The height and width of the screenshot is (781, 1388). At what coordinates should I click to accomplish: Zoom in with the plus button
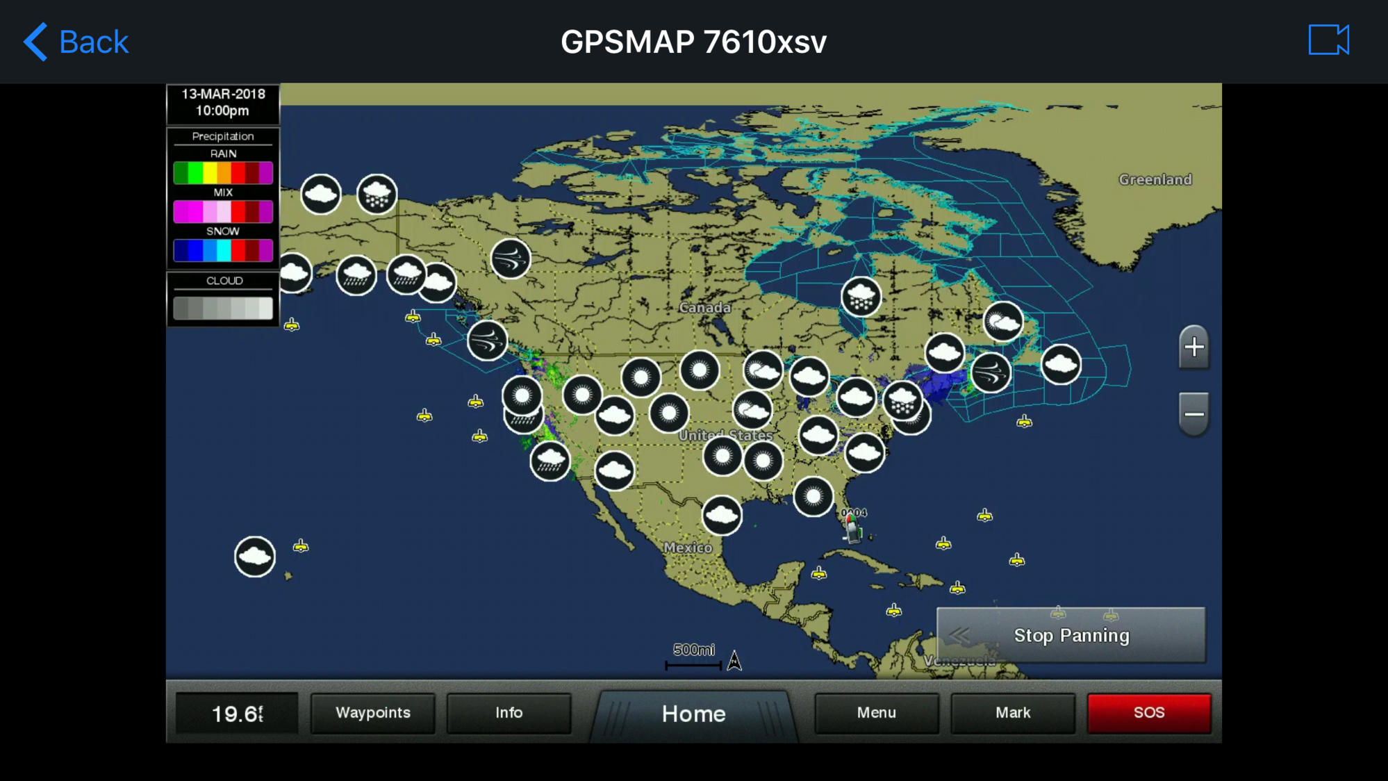pos(1193,347)
